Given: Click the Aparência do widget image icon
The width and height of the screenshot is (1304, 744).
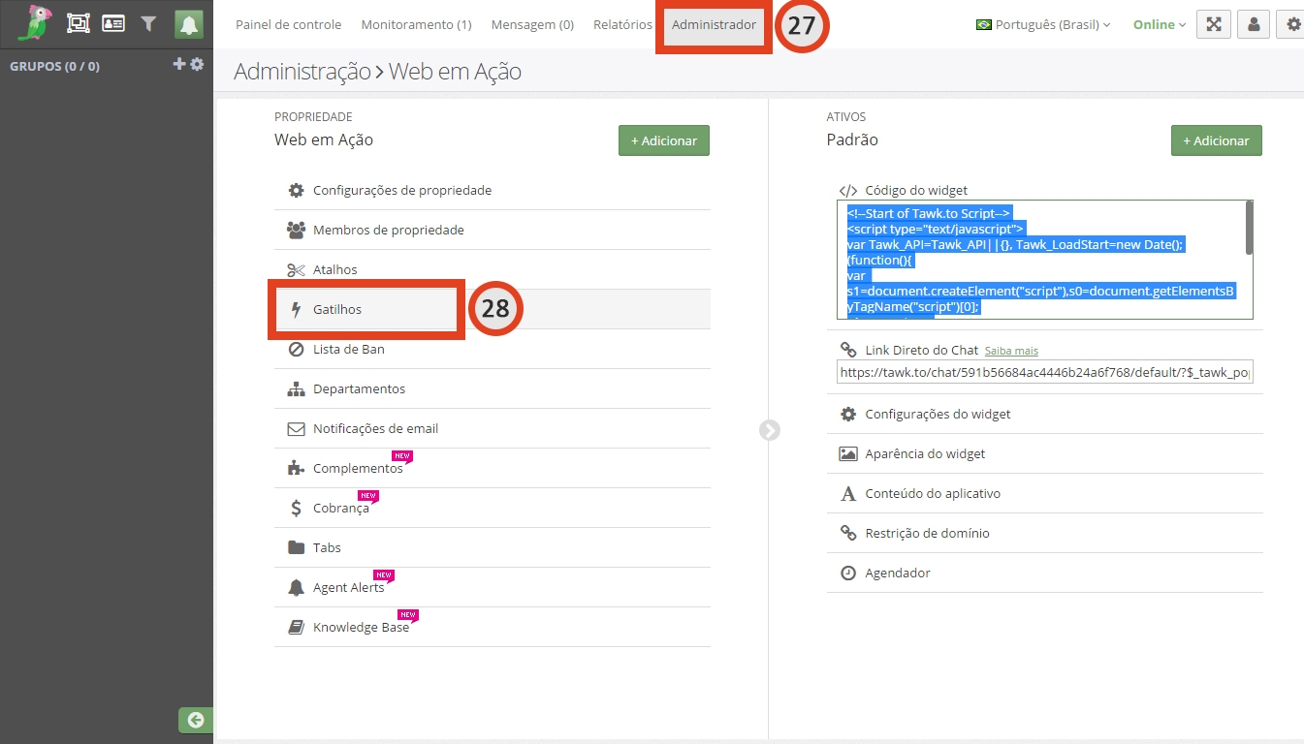Looking at the screenshot, I should [x=847, y=453].
